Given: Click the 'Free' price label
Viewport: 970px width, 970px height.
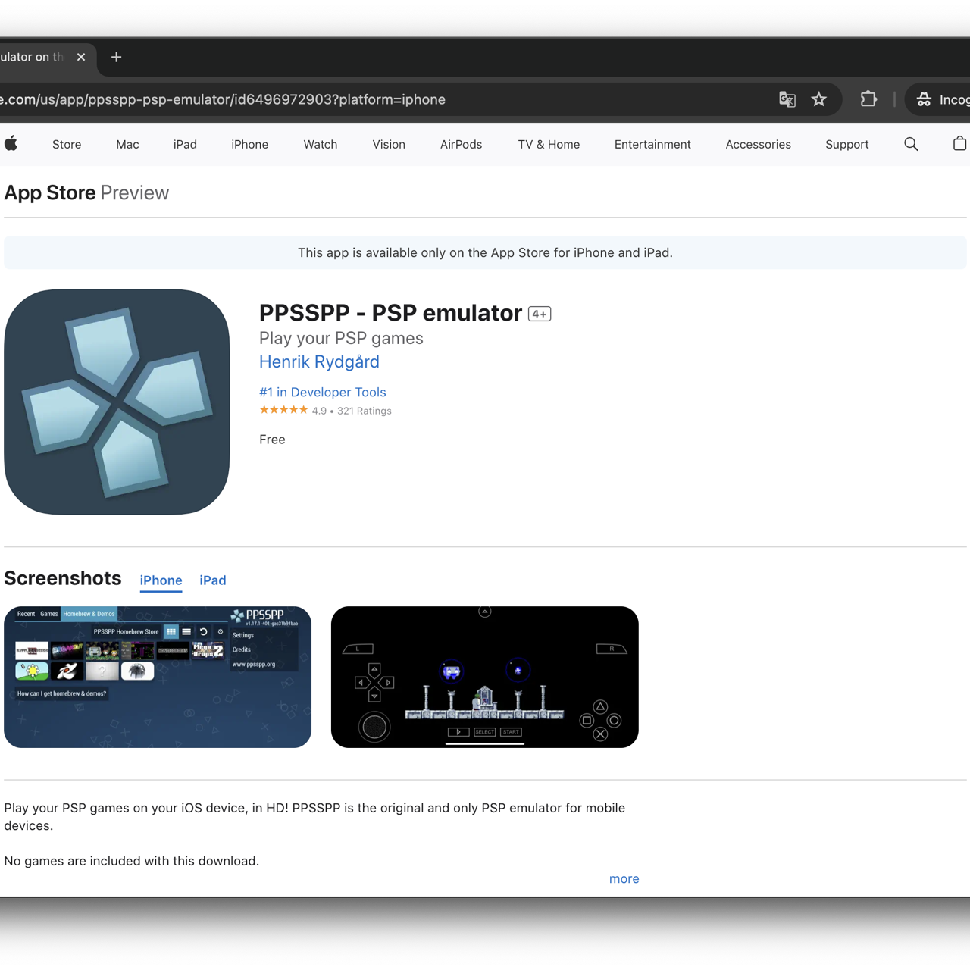Looking at the screenshot, I should pyautogui.click(x=272, y=440).
